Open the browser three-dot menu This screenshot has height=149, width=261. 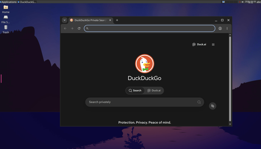pyautogui.click(x=227, y=28)
